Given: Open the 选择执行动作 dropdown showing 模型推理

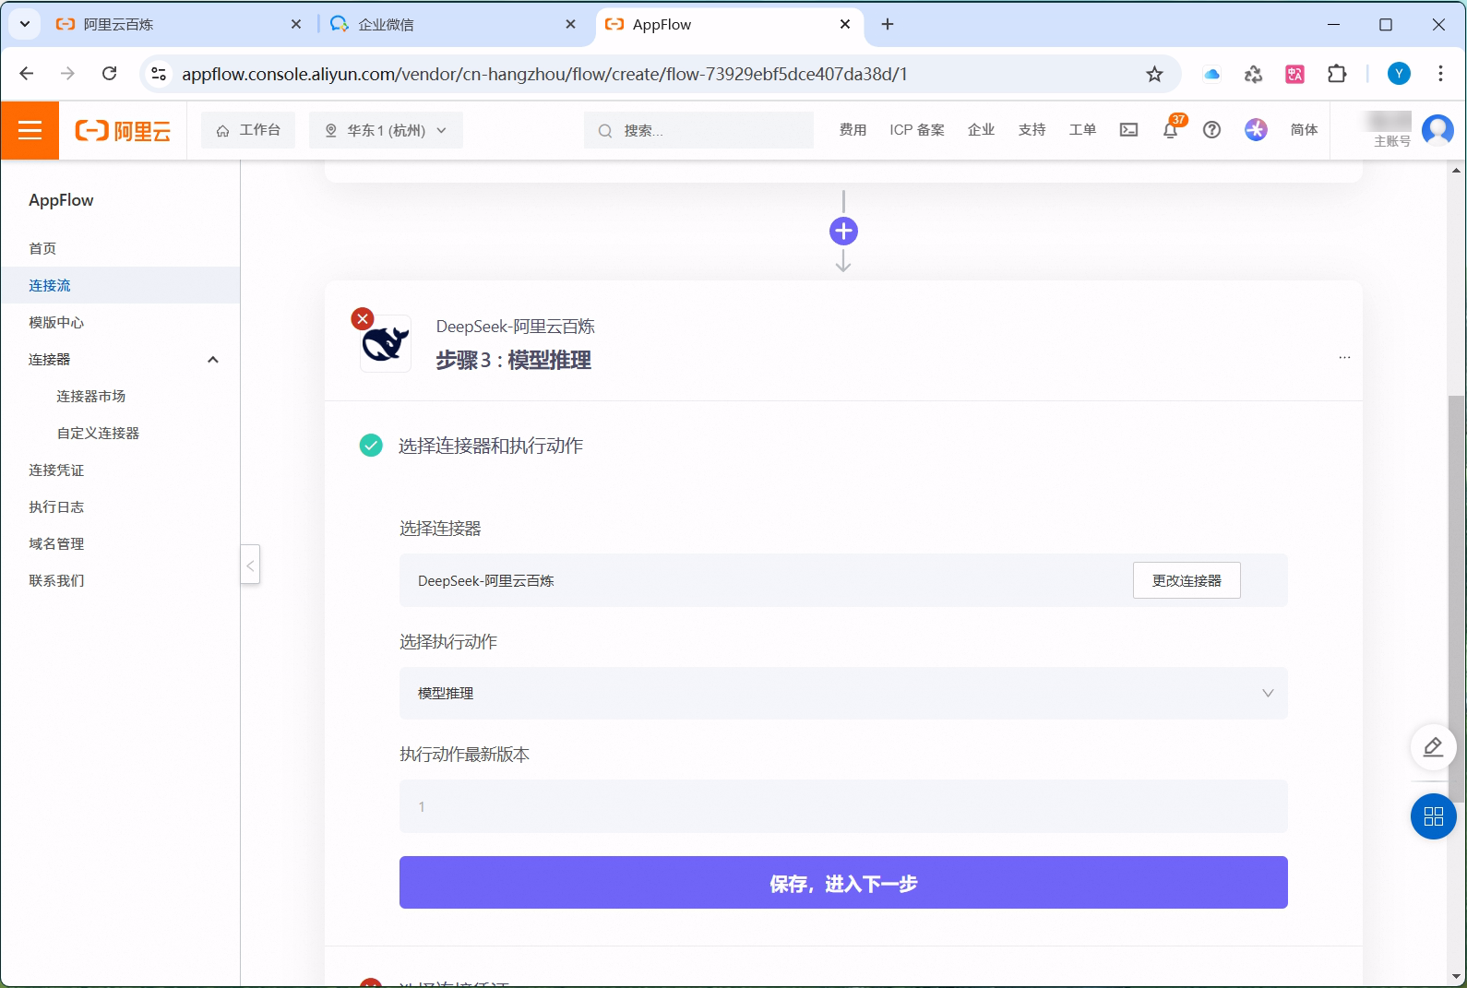Looking at the screenshot, I should (x=843, y=693).
